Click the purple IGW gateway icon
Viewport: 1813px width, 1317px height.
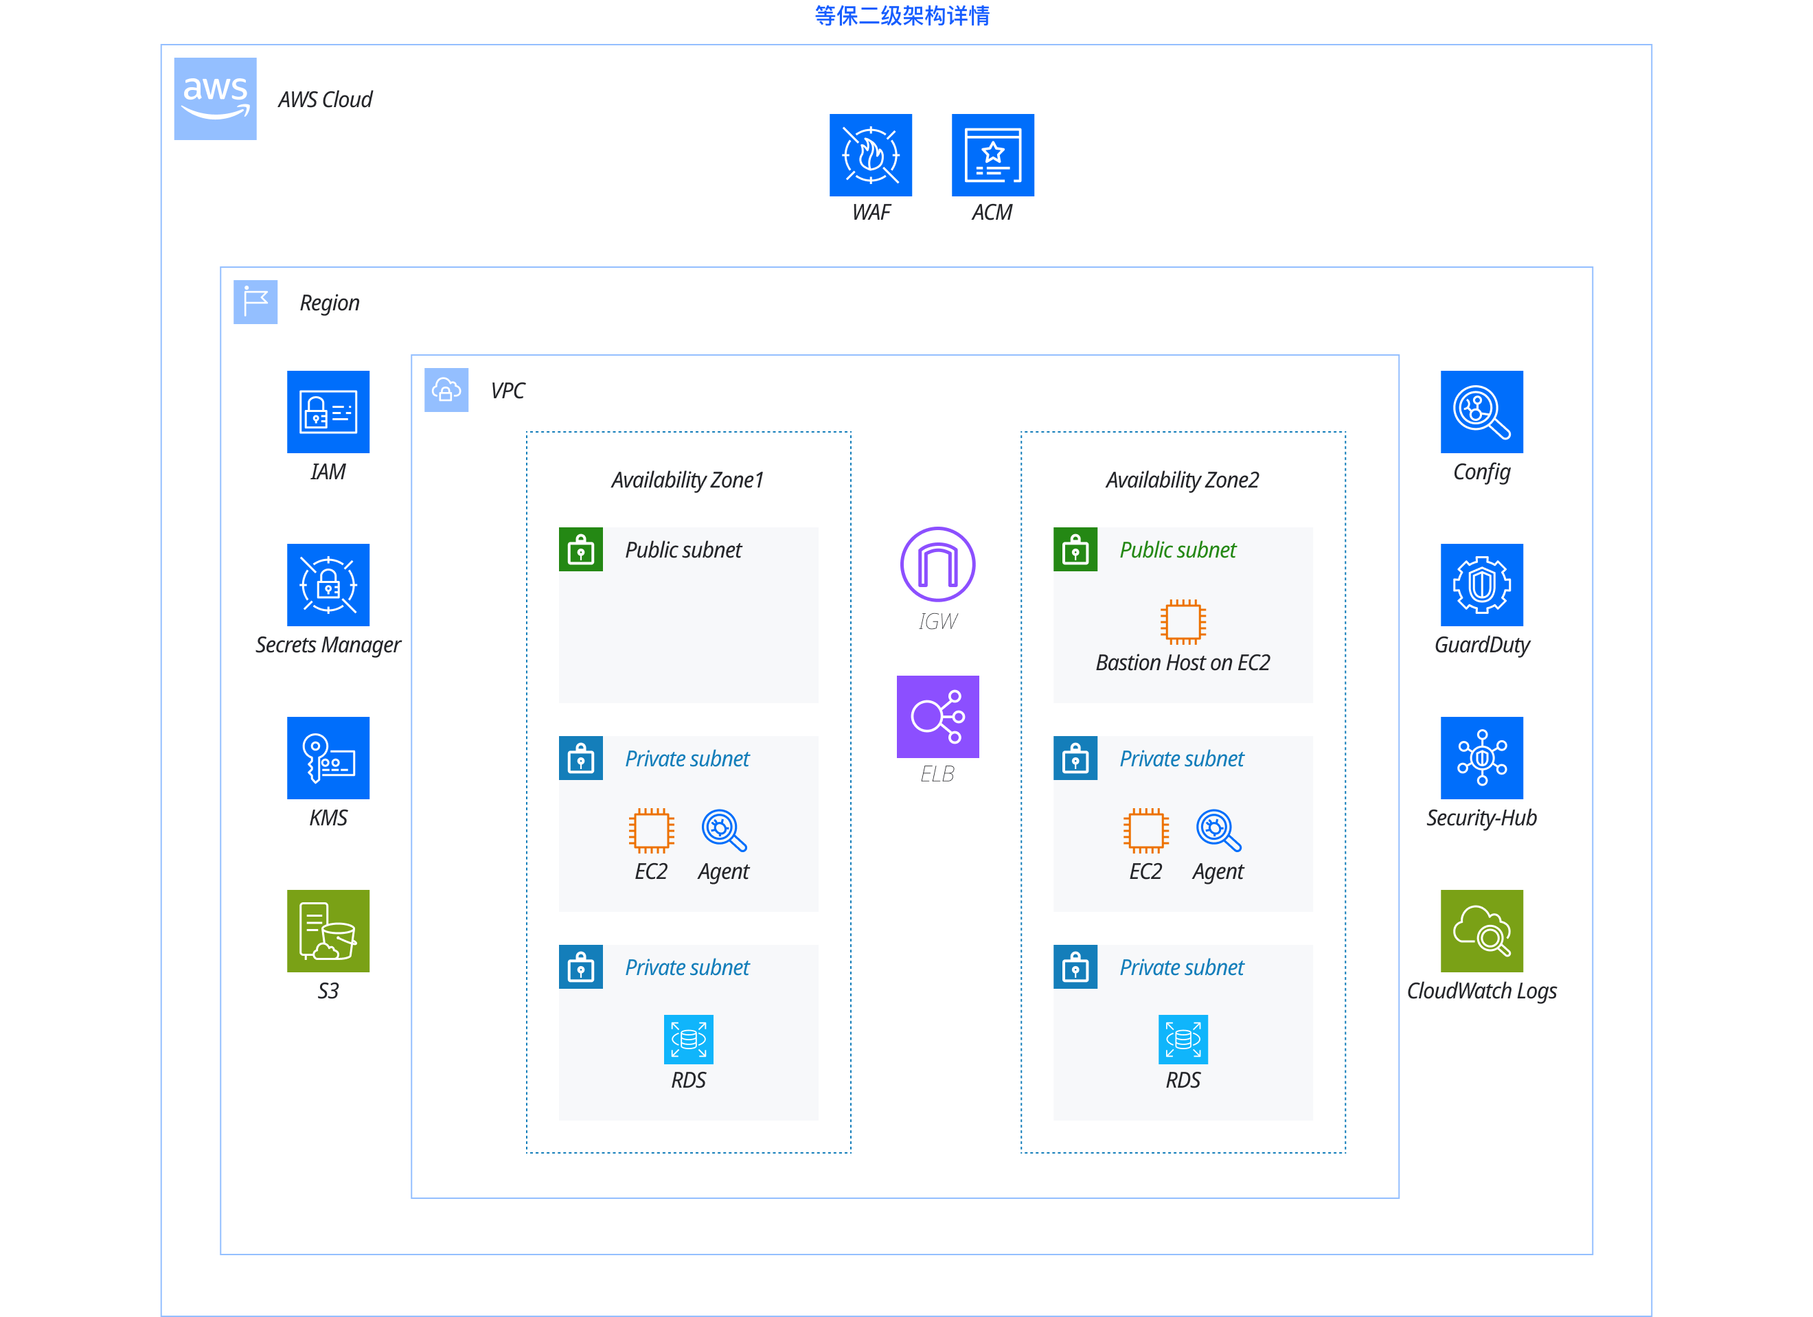pyautogui.click(x=937, y=564)
